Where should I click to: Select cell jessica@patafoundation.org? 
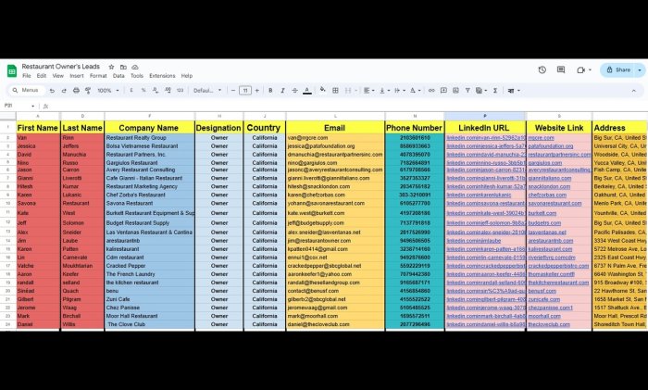335,146
